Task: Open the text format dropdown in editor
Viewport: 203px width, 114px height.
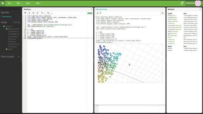Action: coord(43,13)
